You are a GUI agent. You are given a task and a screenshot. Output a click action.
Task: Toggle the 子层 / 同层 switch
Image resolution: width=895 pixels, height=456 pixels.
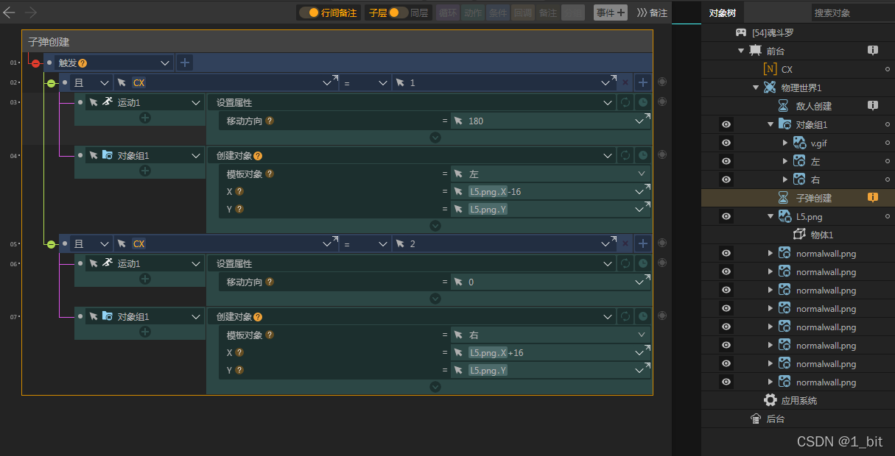(x=399, y=13)
